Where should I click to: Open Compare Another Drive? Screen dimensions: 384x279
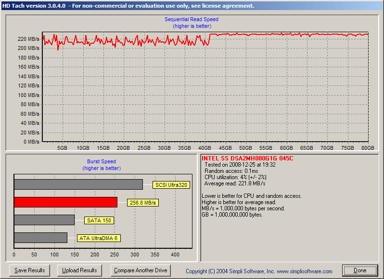tap(141, 270)
